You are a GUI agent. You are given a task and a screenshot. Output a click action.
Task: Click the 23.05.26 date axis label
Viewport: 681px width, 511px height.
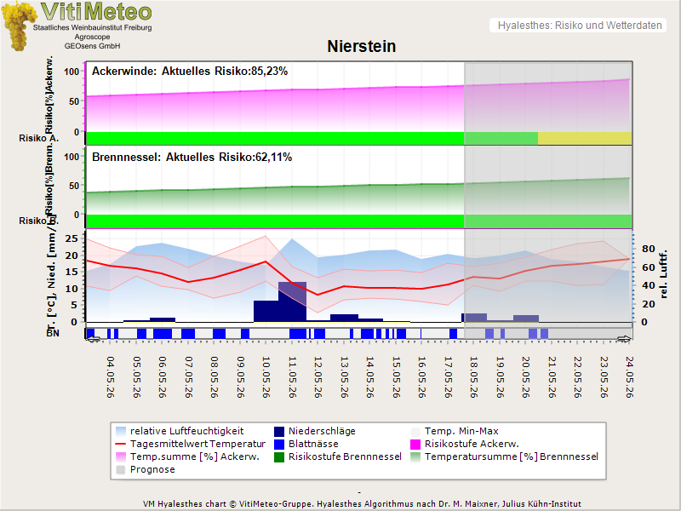(604, 377)
